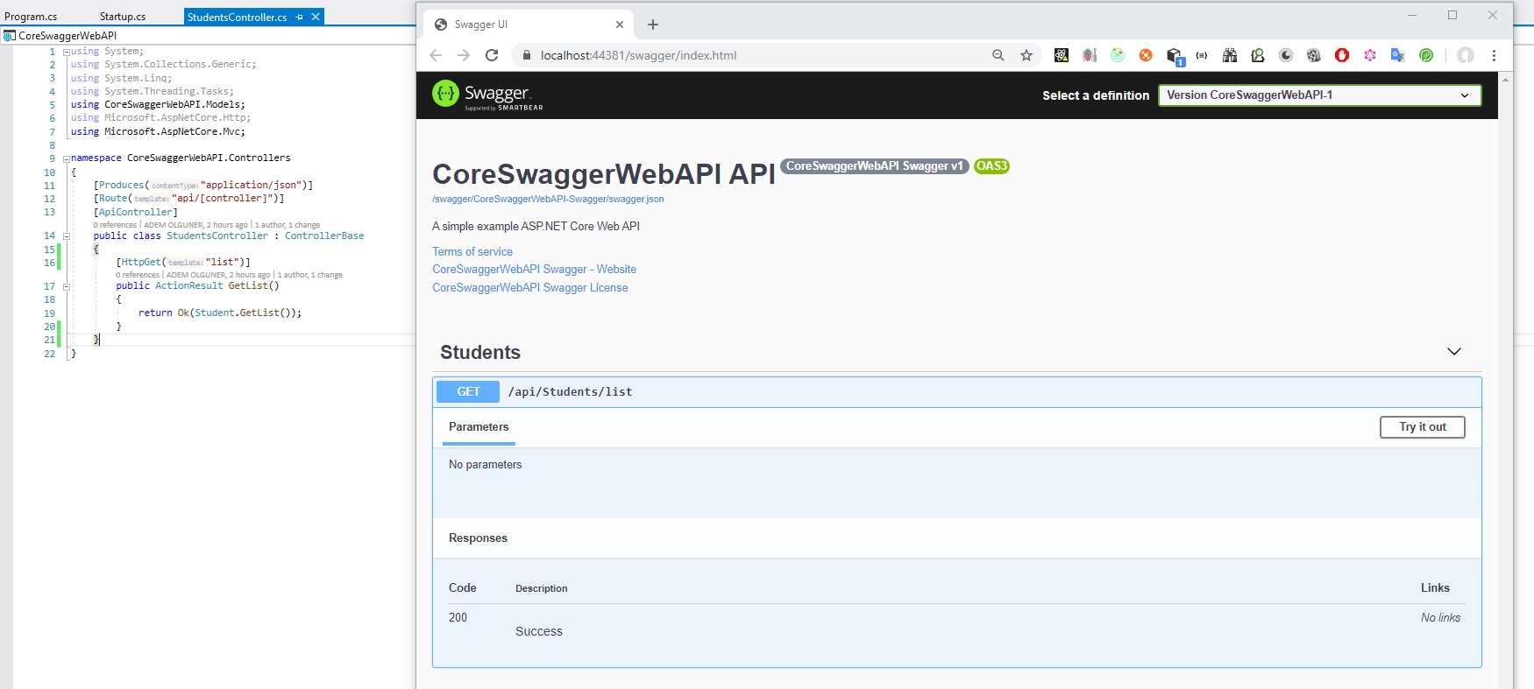Screen dimensions: 1534x689
Task: Click the page scrollbar up arrow
Action: (x=1506, y=80)
